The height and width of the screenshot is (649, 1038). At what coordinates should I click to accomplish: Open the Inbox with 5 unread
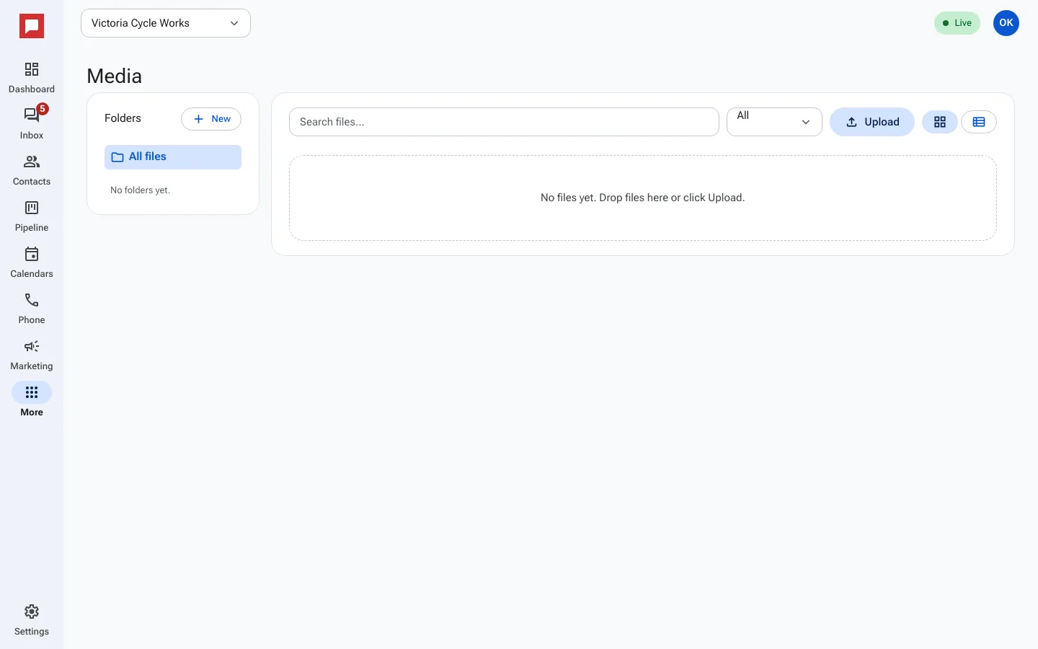[x=32, y=124]
